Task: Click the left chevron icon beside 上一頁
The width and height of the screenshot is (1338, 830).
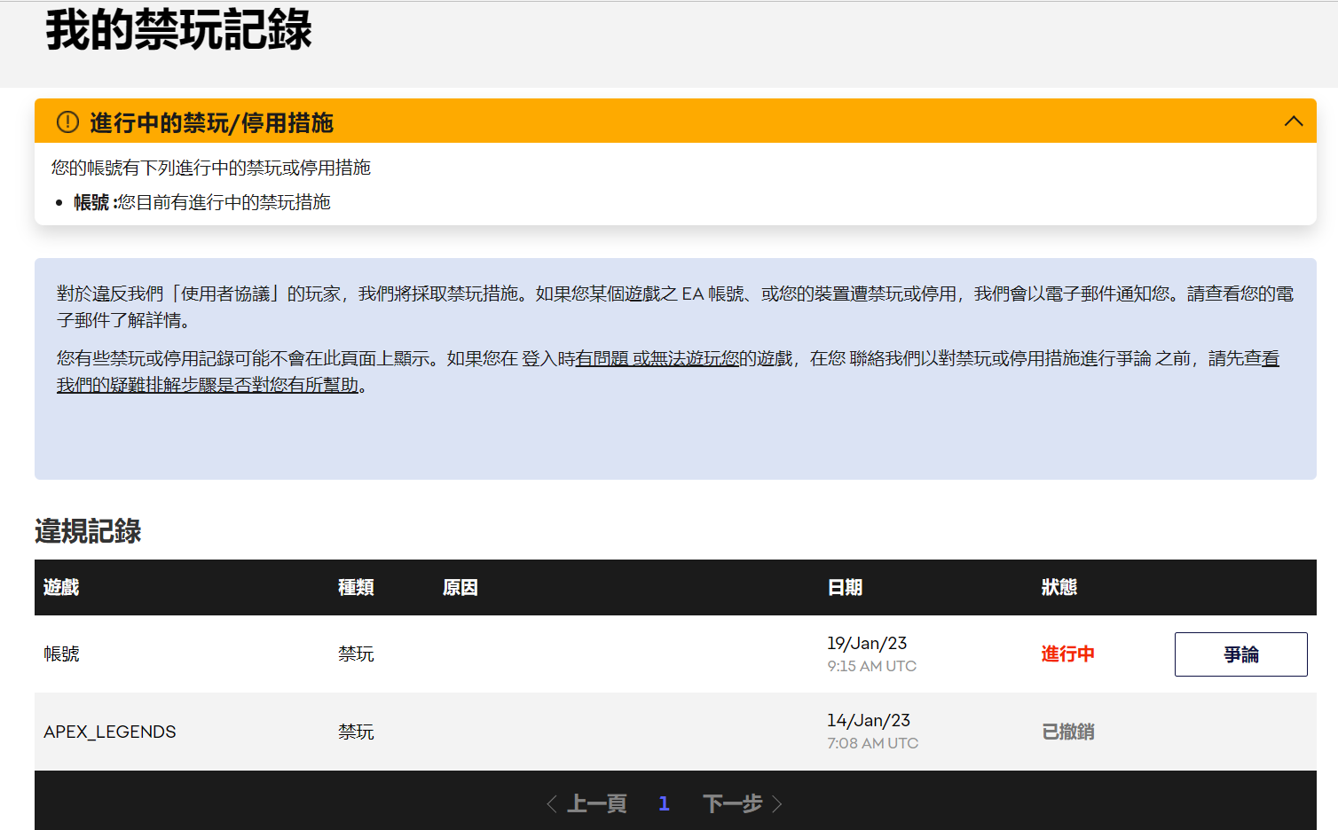Action: pos(552,804)
